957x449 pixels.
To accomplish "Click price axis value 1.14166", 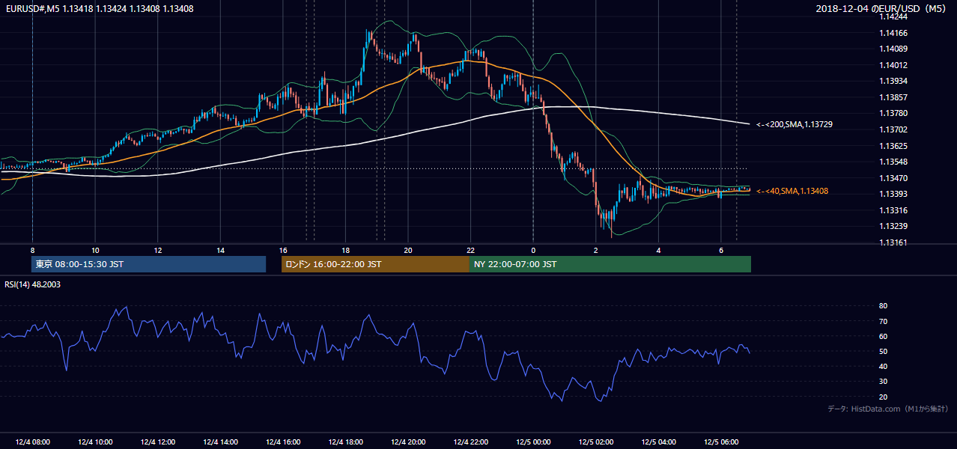I will (893, 33).
